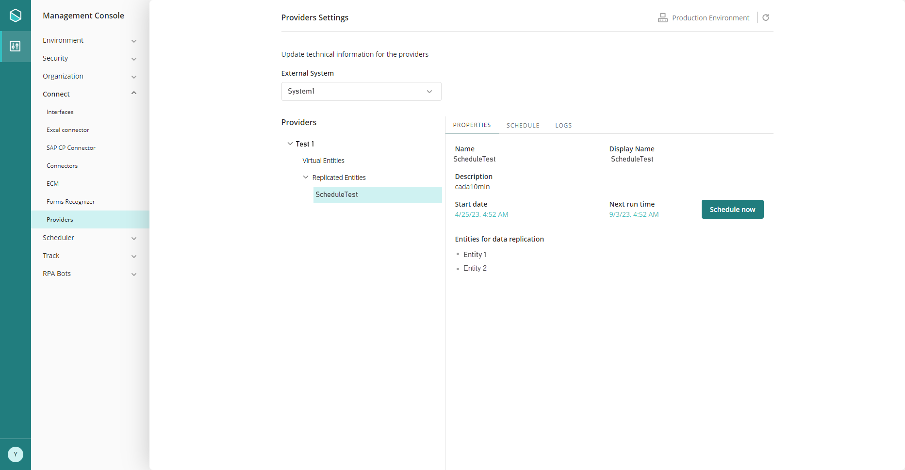Click the Start date value 4/25/23, 4:52 AM
Screen dimensions: 905x470
click(481, 214)
